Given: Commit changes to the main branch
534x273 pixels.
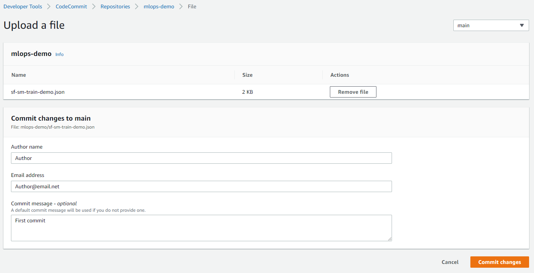Looking at the screenshot, I should click(x=500, y=262).
